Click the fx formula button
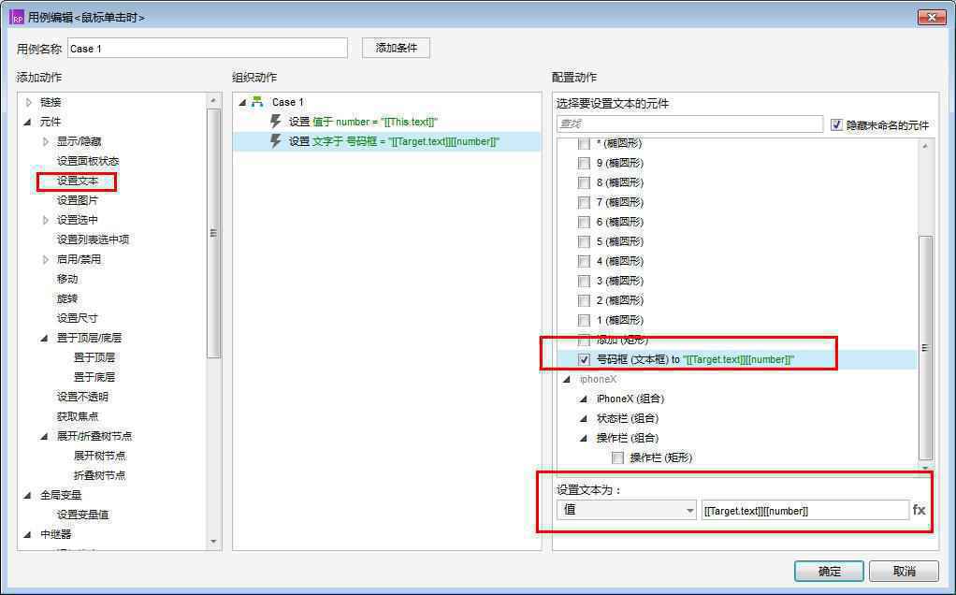 click(x=919, y=510)
